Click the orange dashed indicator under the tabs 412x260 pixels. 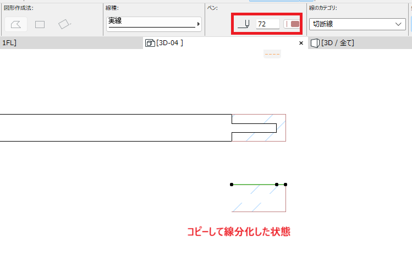(x=272, y=54)
